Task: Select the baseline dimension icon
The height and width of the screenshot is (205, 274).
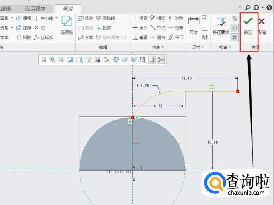Action: 204,28
